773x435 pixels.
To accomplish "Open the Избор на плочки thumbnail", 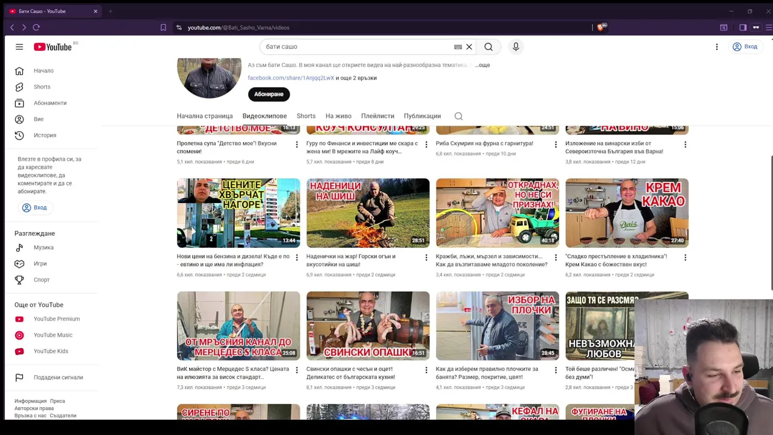I will 497,326.
